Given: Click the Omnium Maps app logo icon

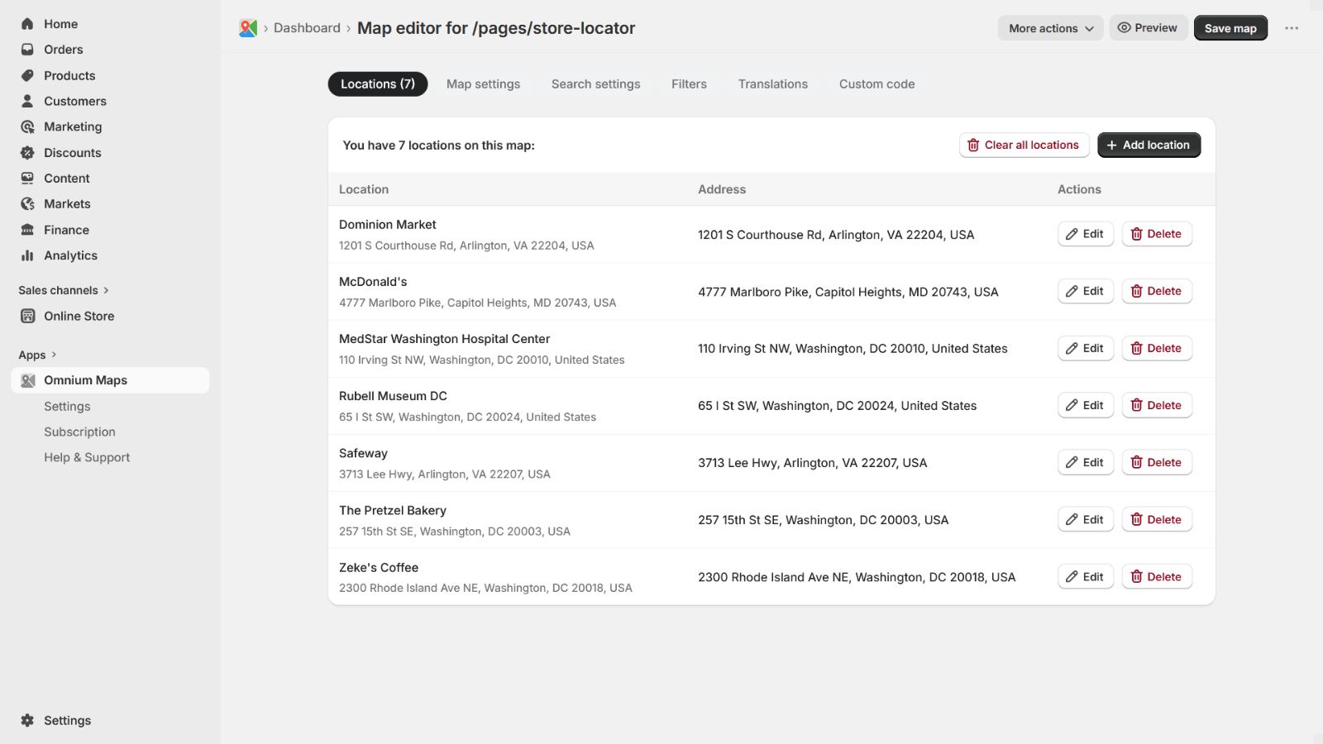Looking at the screenshot, I should pyautogui.click(x=248, y=28).
